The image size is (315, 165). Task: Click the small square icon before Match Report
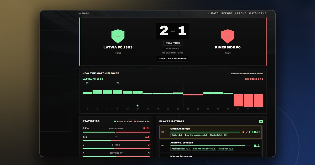click(x=208, y=13)
